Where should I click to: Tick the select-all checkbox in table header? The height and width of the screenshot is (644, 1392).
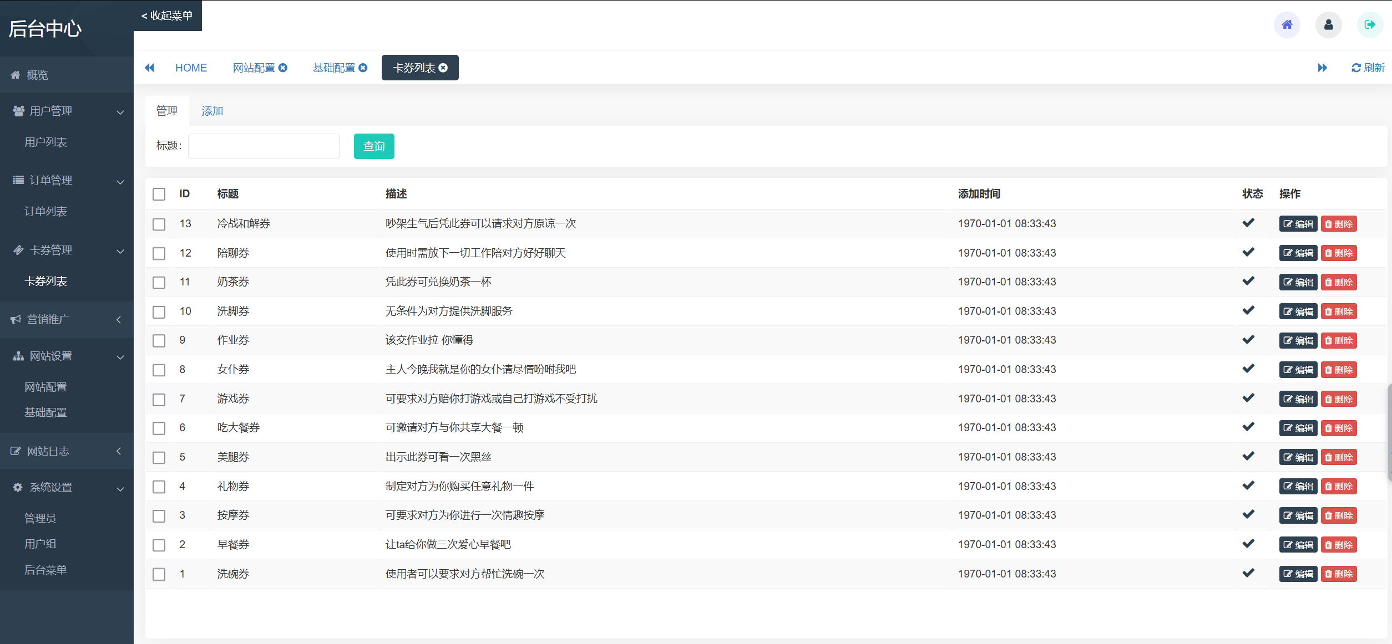[x=159, y=194]
